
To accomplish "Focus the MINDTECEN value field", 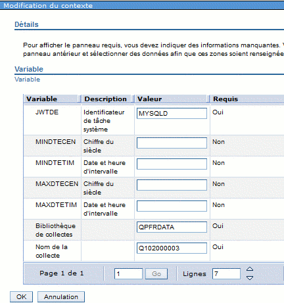I will click(172, 143).
